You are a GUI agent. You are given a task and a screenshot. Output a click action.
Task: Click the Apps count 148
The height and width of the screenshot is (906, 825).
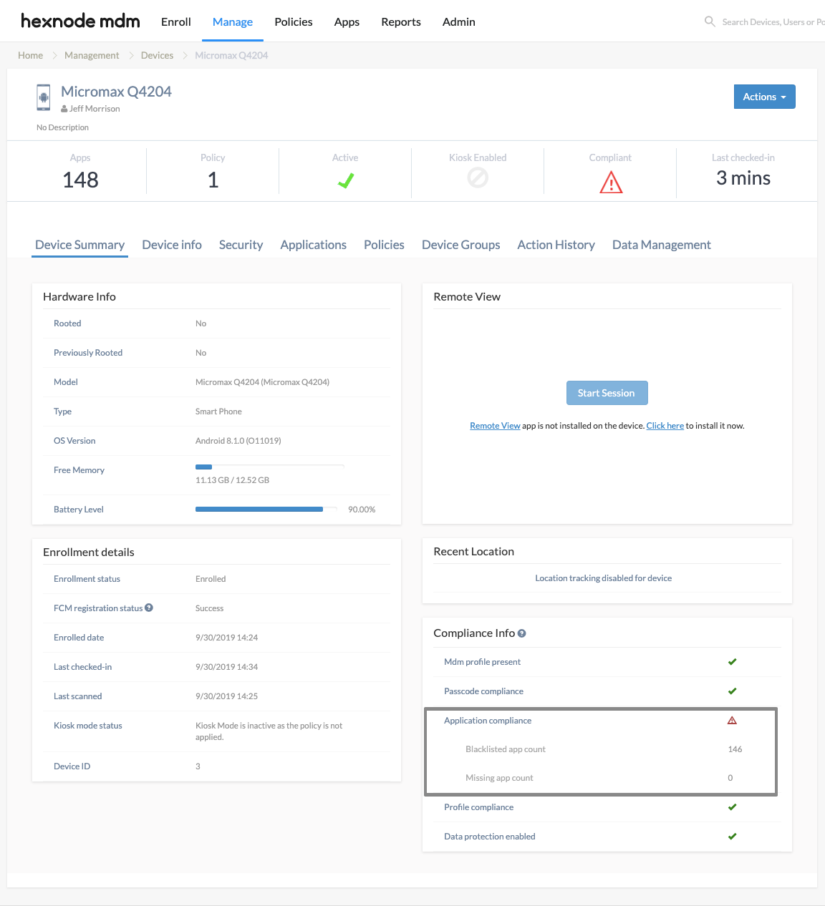(80, 180)
